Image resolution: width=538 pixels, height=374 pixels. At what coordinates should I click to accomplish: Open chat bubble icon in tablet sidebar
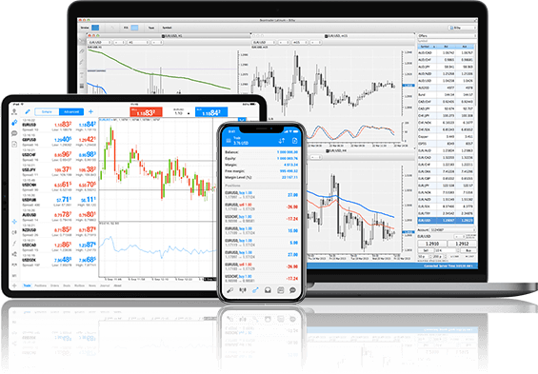pos(14,133)
